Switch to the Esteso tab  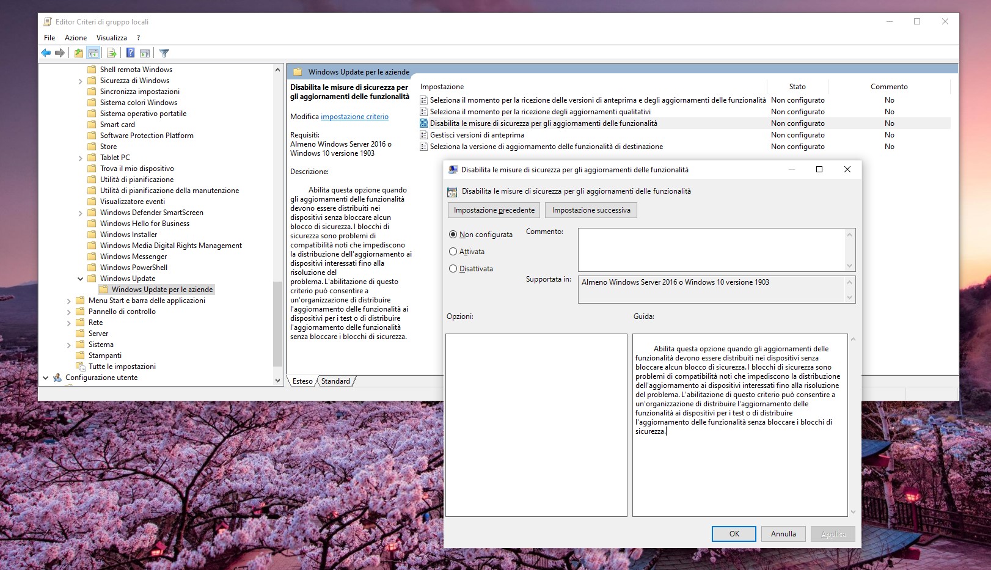point(302,381)
